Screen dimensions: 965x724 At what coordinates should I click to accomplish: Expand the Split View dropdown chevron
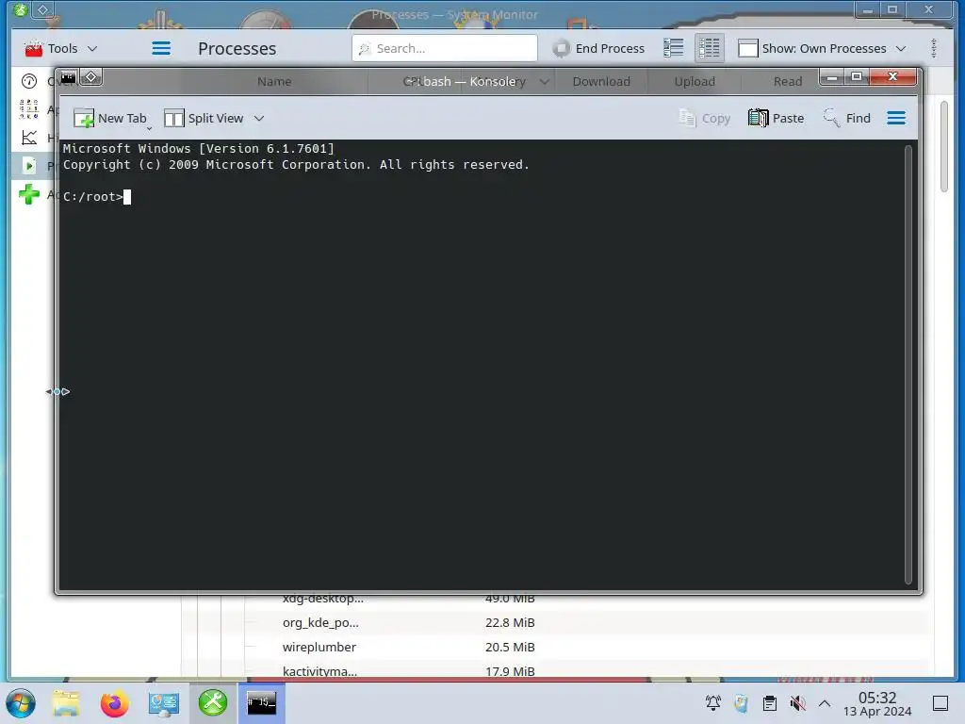[259, 118]
